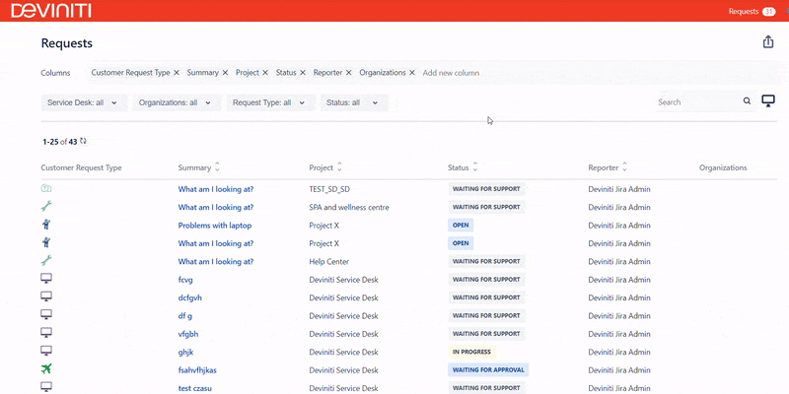
Task: Click the search magnifier icon
Action: pyautogui.click(x=748, y=101)
